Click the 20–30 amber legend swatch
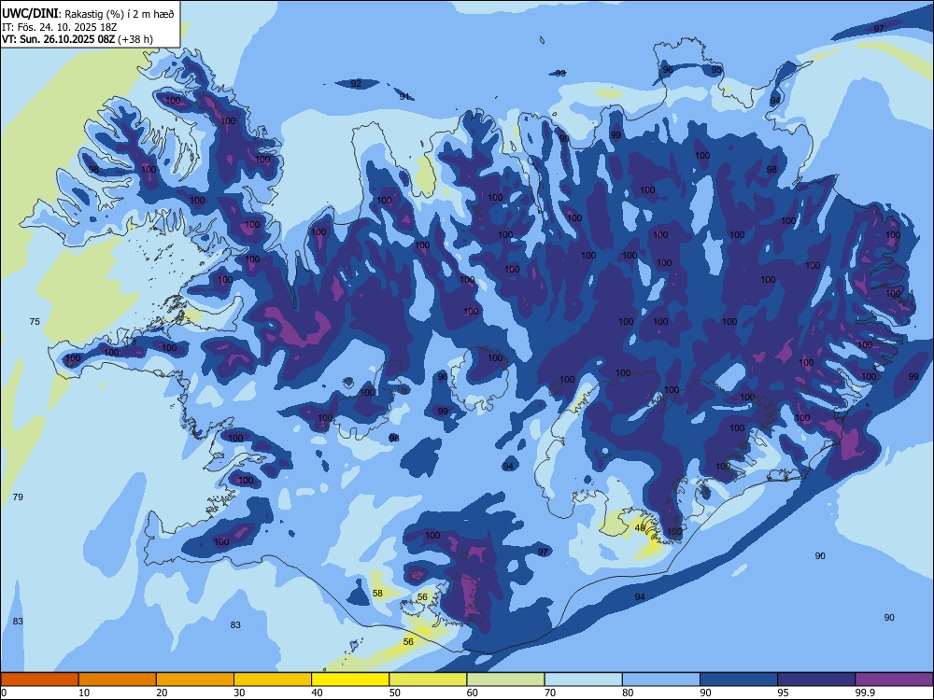The height and width of the screenshot is (700, 934). 195,679
